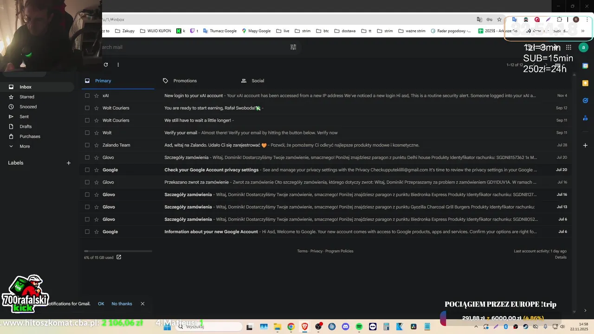The height and width of the screenshot is (334, 594).
Task: Open search filter options in search bar
Action: [x=293, y=47]
